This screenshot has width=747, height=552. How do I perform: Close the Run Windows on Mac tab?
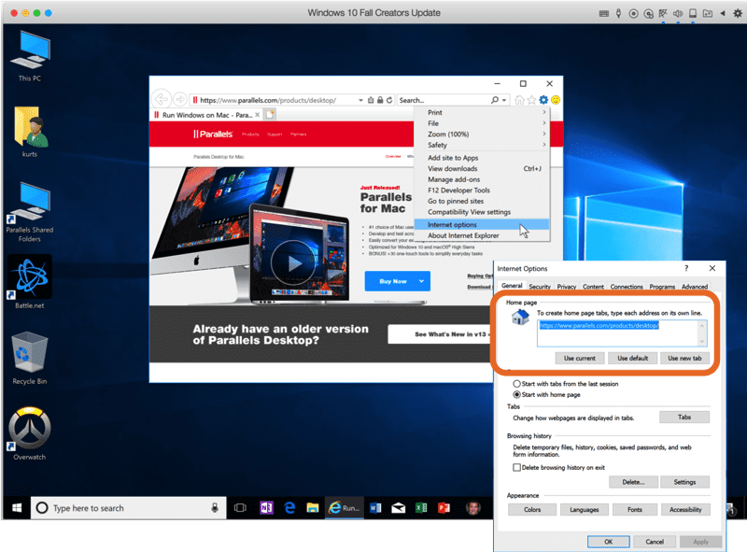258,114
